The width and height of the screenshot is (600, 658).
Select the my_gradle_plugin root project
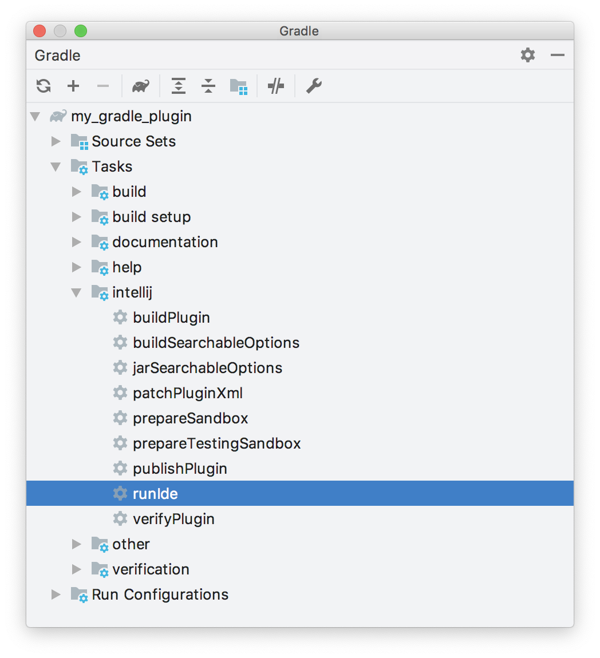point(131,116)
